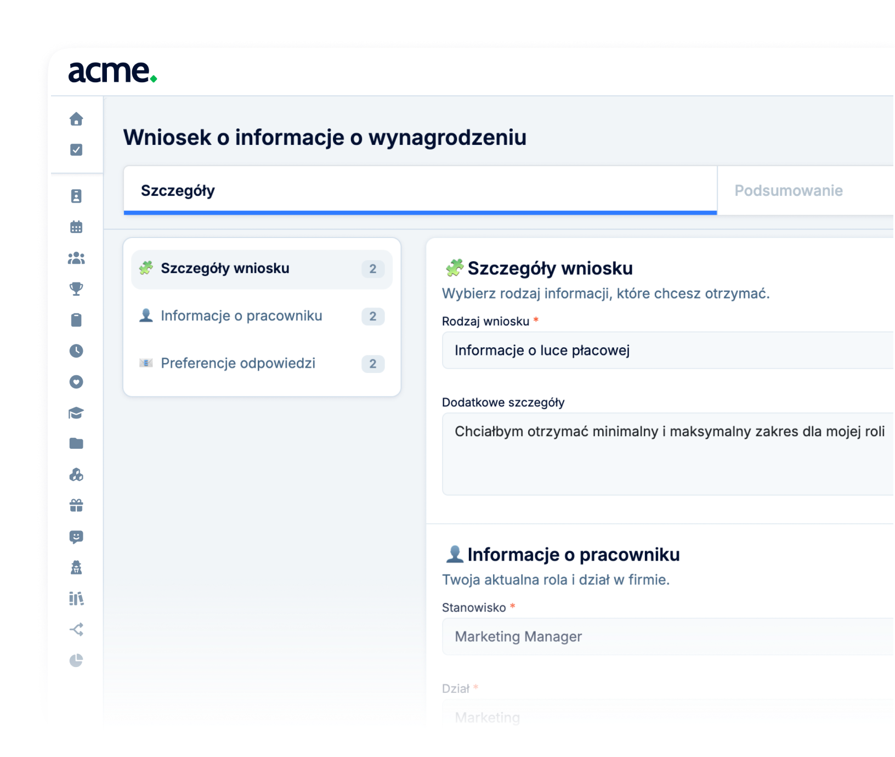Screen dimensions: 895x757
Task: Open the team members icon
Action: tap(77, 258)
